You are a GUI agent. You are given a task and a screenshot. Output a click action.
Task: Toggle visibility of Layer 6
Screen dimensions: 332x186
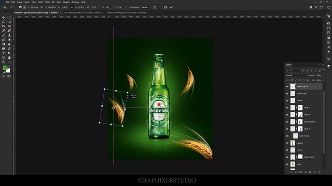pos(287,115)
